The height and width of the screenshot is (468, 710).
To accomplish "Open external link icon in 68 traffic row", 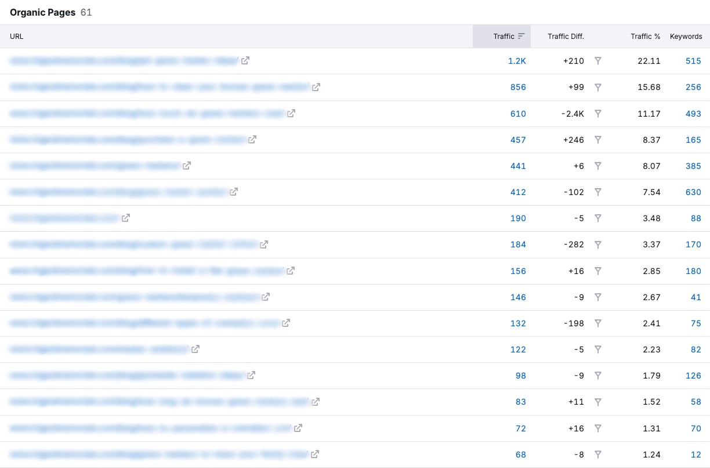I will [316, 454].
